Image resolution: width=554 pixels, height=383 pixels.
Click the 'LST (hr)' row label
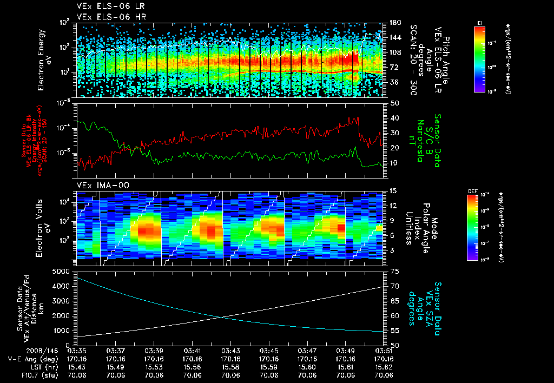(x=44, y=367)
